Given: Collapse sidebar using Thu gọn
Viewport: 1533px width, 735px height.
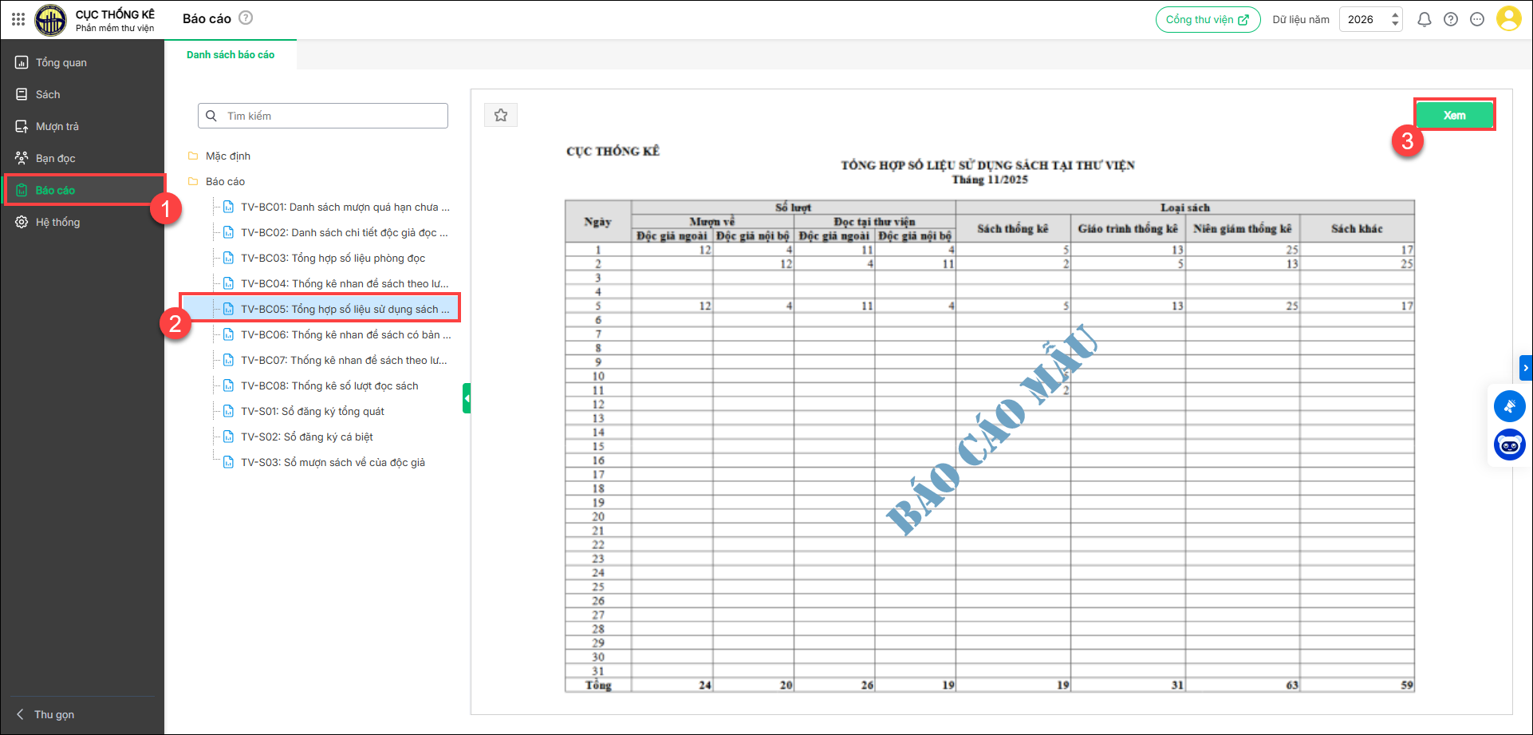Looking at the screenshot, I should 53,714.
